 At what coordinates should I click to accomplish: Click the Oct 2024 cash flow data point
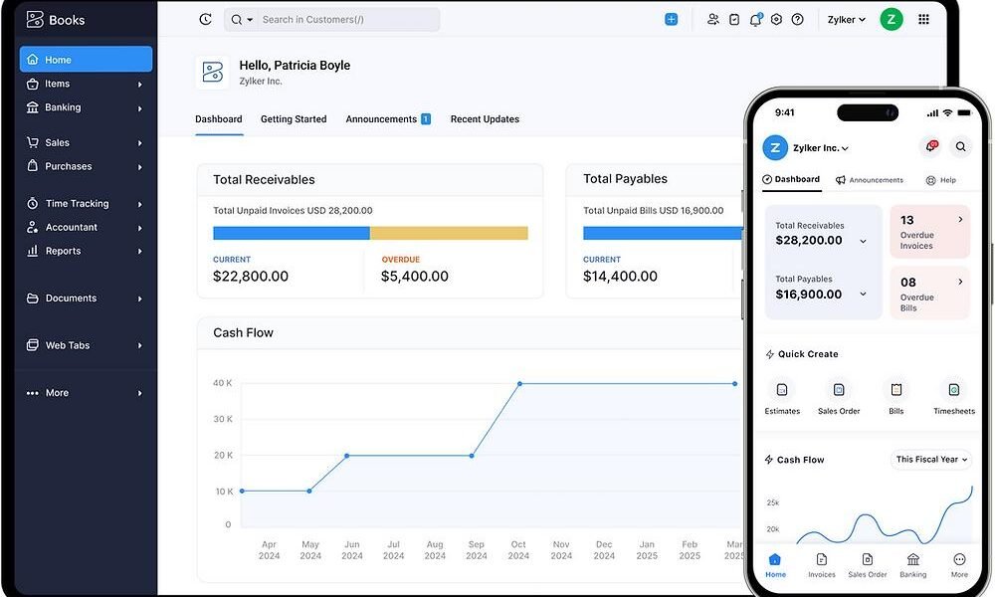point(519,384)
